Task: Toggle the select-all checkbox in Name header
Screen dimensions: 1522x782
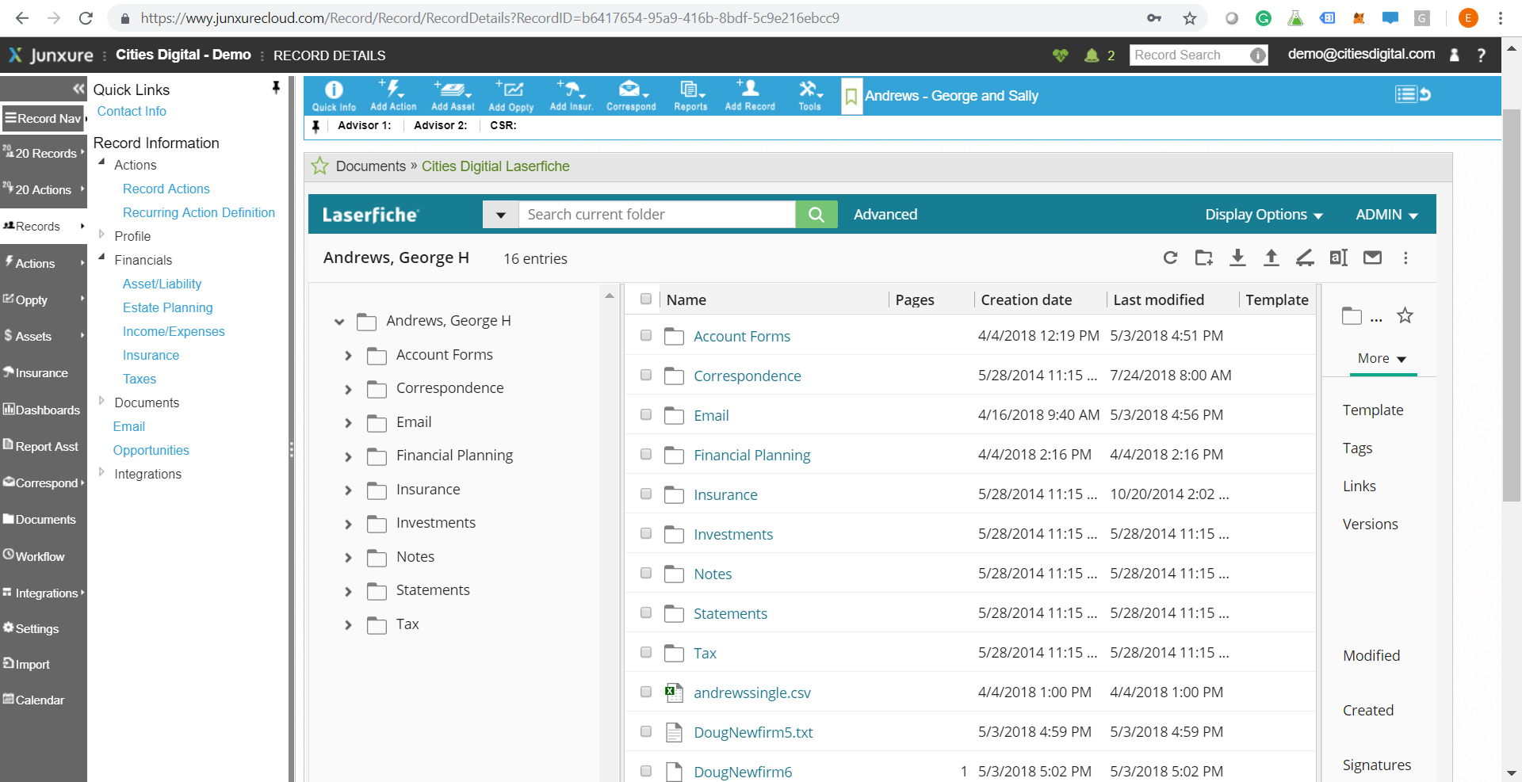Action: pyautogui.click(x=646, y=299)
